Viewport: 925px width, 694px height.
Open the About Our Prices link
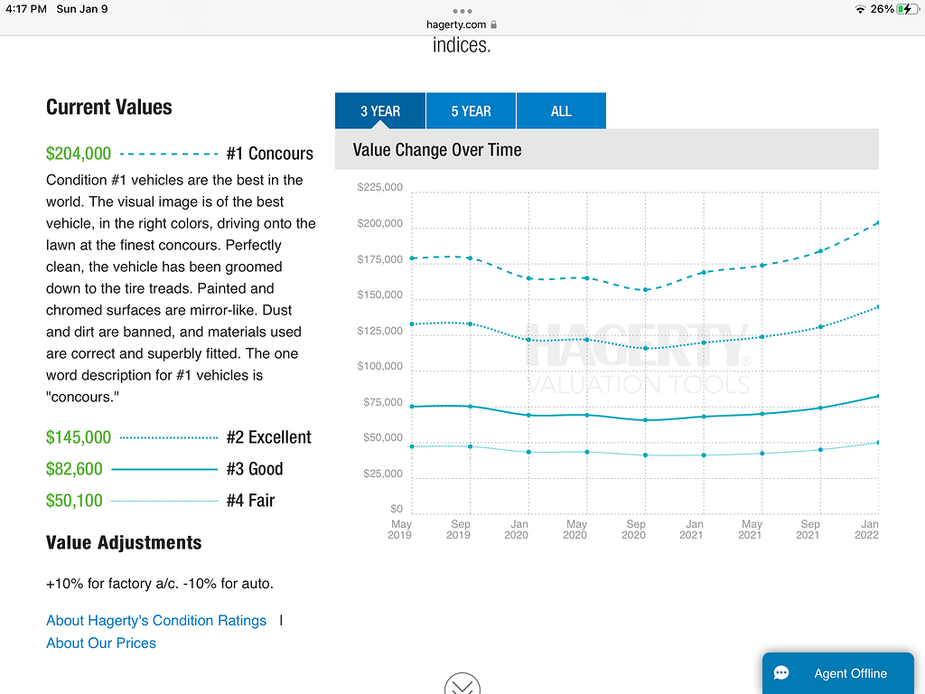click(100, 642)
